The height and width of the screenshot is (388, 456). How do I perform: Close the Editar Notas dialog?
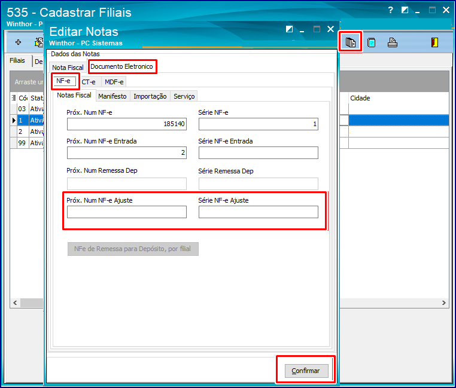(330, 29)
